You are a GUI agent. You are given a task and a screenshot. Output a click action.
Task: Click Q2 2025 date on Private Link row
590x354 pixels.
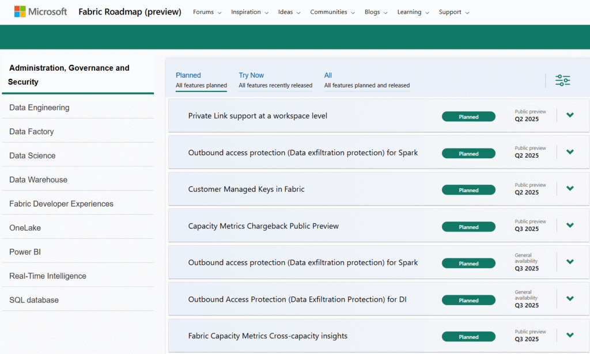click(527, 119)
